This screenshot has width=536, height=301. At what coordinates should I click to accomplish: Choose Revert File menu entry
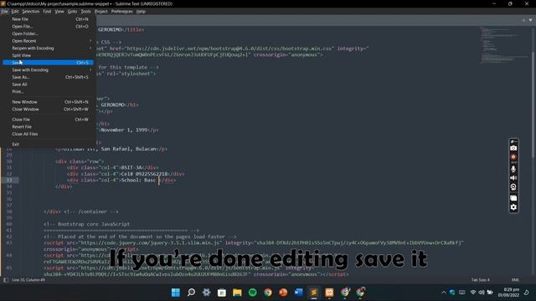[48, 126]
